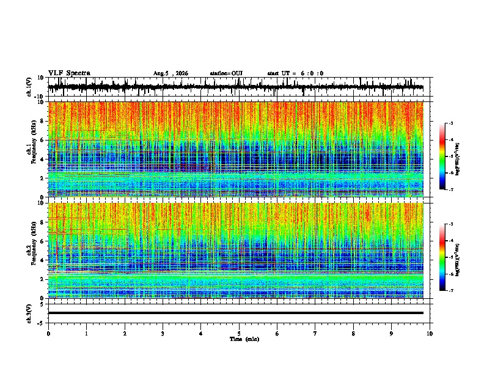Click time axis tick label "8"

coord(353,334)
